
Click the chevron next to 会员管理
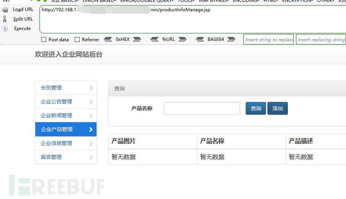(x=91, y=88)
